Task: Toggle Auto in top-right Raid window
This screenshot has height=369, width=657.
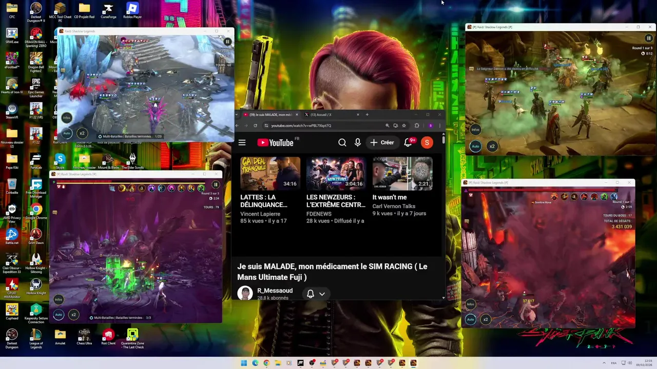Action: click(x=475, y=146)
